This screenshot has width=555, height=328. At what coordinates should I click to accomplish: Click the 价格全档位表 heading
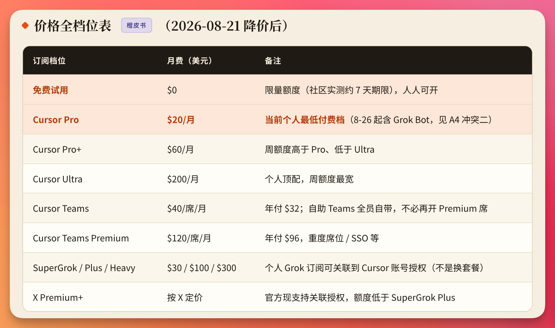(x=72, y=26)
